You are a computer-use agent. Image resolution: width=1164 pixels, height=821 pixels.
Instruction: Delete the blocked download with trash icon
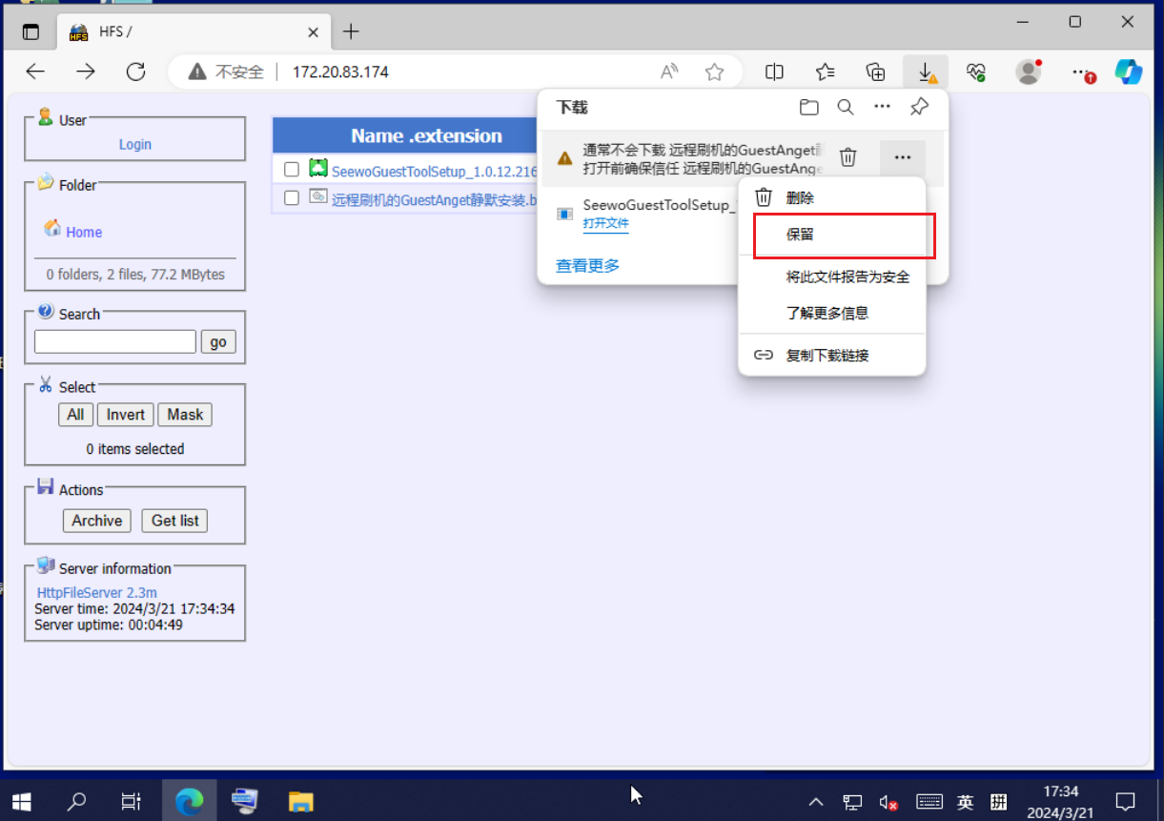tap(848, 157)
